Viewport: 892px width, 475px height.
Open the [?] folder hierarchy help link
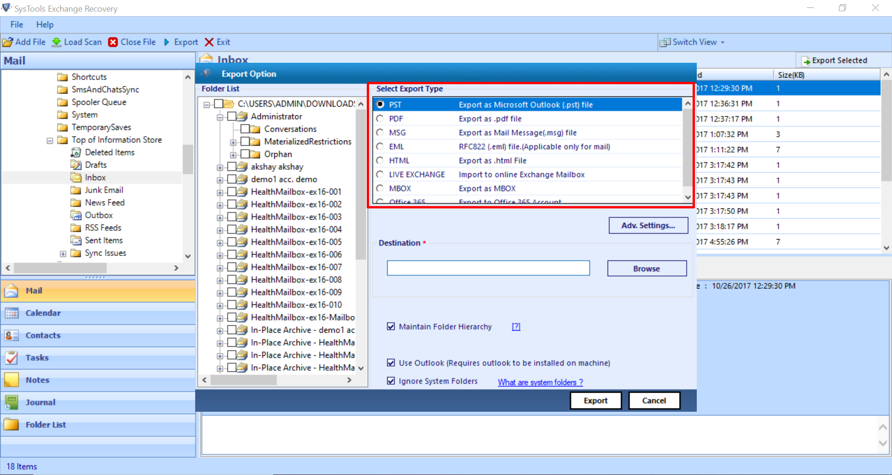point(516,327)
